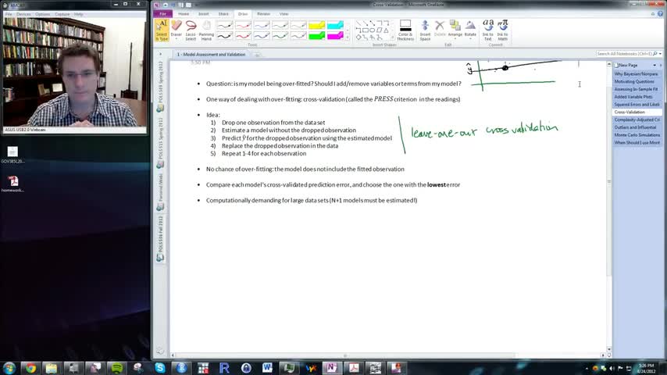The image size is (667, 375).
Task: Open the Why Bayesian/Nonpara page
Action: (637, 74)
